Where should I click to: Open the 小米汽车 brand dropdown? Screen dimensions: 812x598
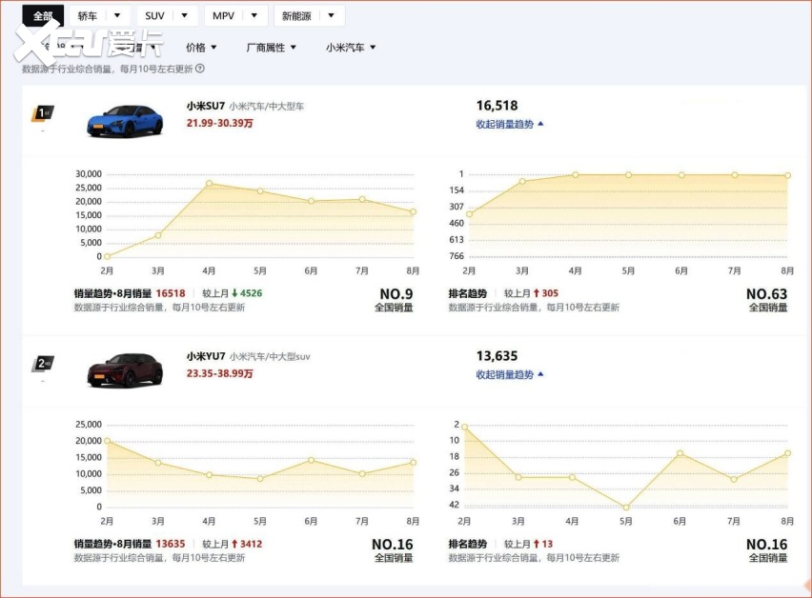click(x=351, y=48)
